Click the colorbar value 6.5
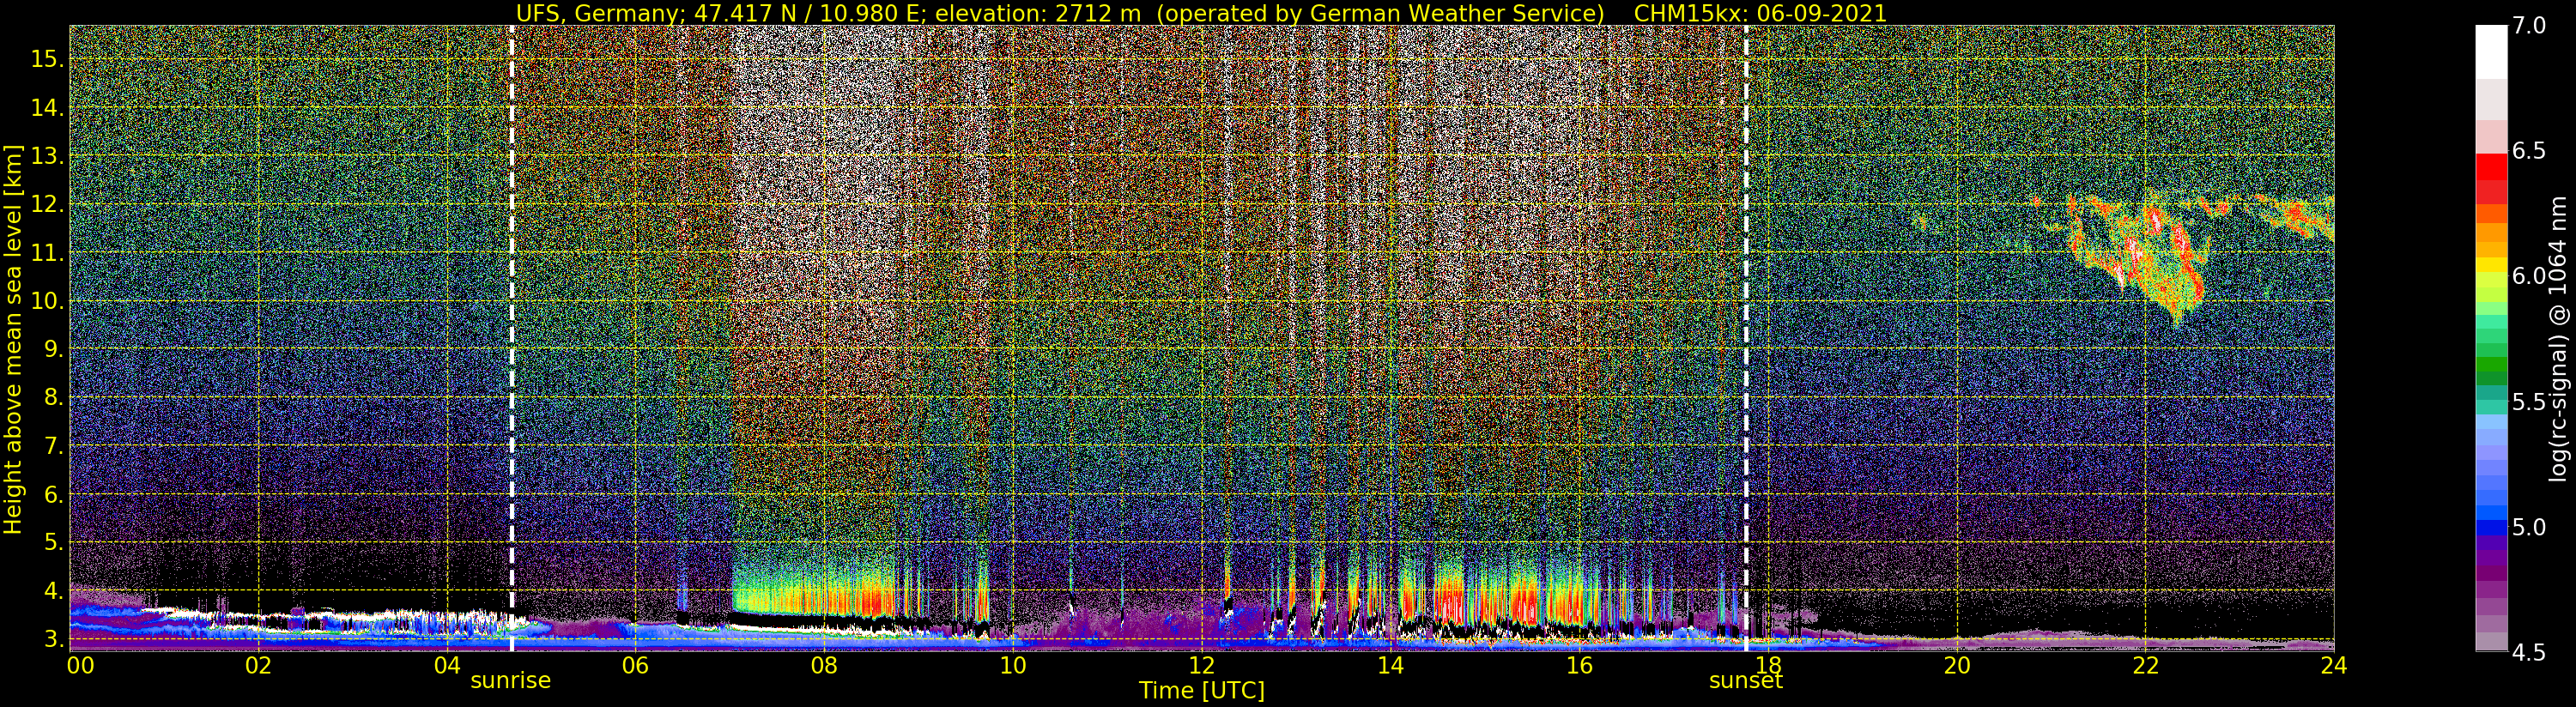The width and height of the screenshot is (2576, 707). (2528, 151)
